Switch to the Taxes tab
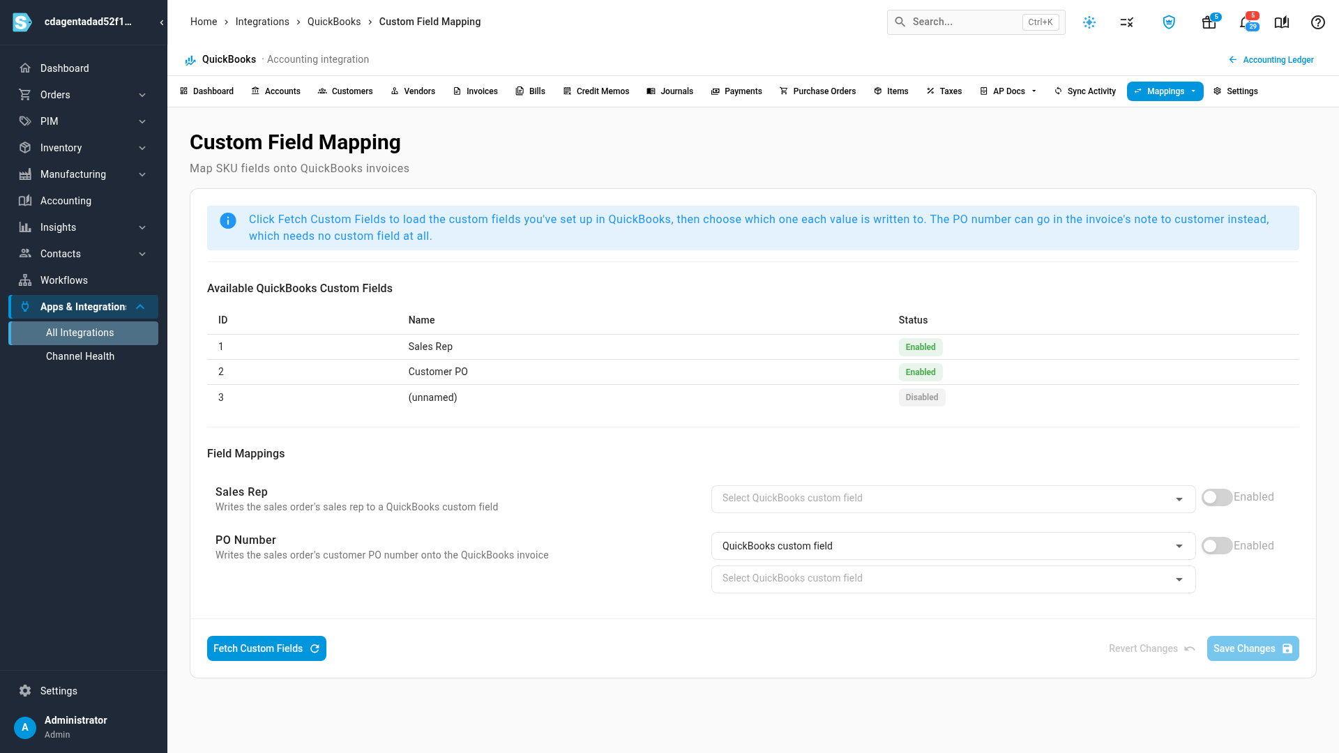1339x753 pixels. 944,91
